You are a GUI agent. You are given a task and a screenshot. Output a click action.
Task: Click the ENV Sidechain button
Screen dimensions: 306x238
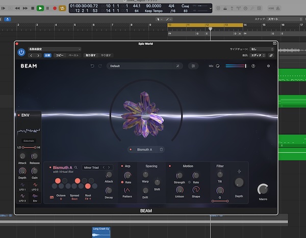[x=29, y=141]
